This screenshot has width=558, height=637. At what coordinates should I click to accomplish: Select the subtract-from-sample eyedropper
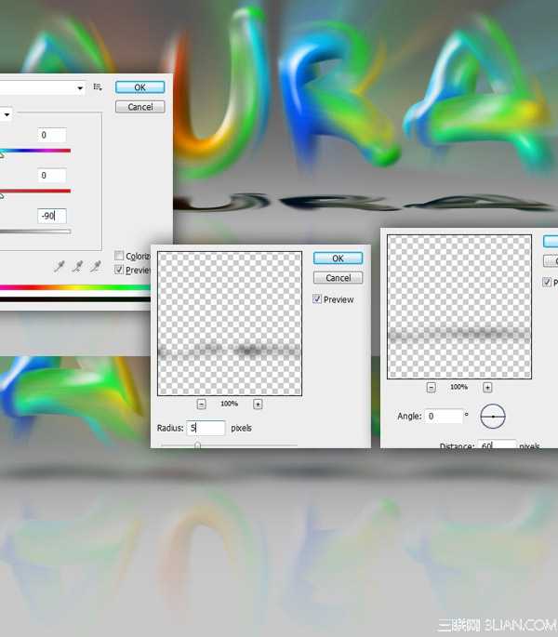coord(98,268)
